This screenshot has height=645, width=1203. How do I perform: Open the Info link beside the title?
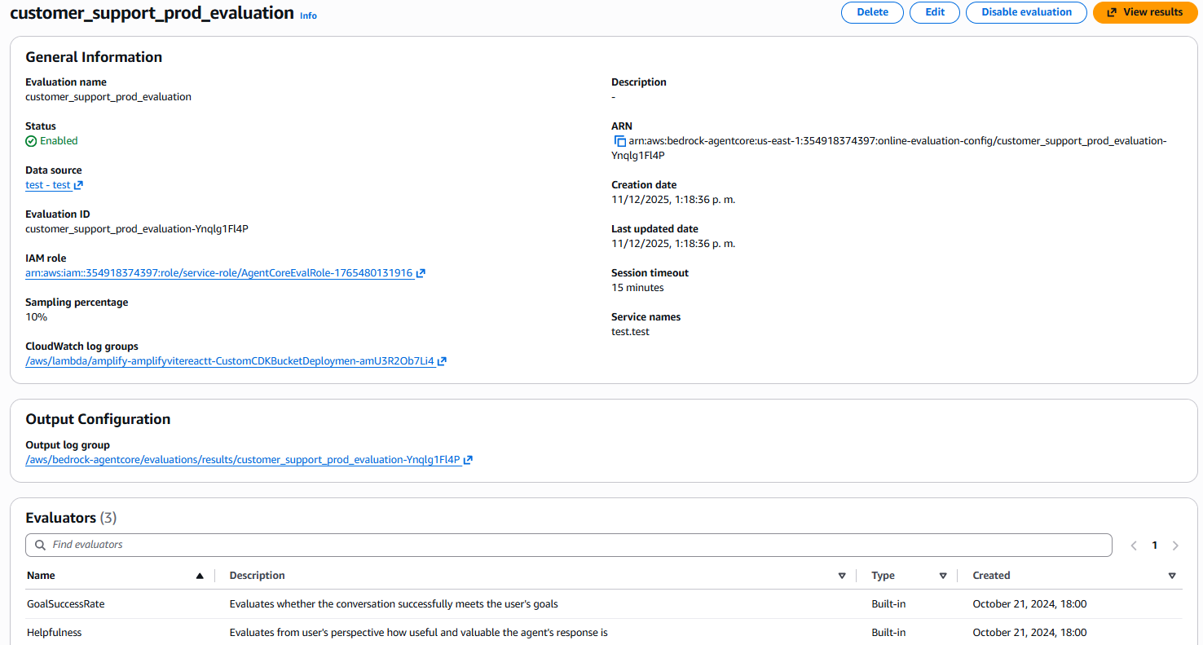308,15
